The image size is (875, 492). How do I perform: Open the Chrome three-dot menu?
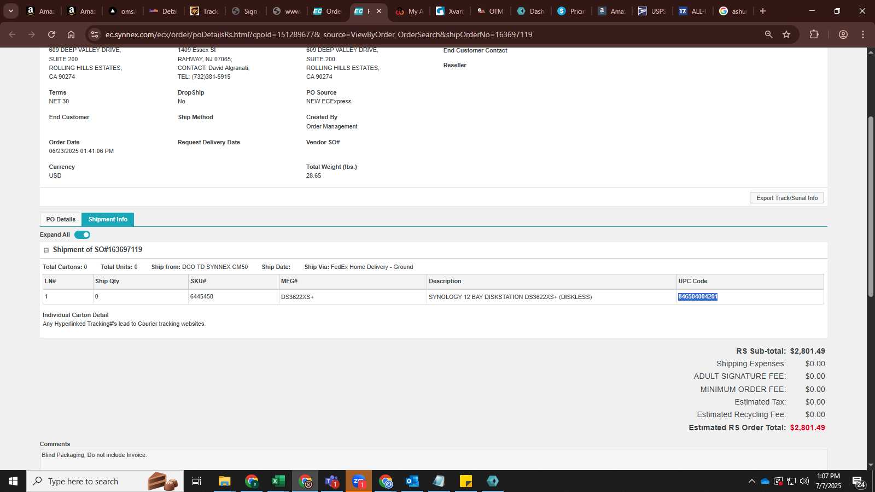pos(863,34)
